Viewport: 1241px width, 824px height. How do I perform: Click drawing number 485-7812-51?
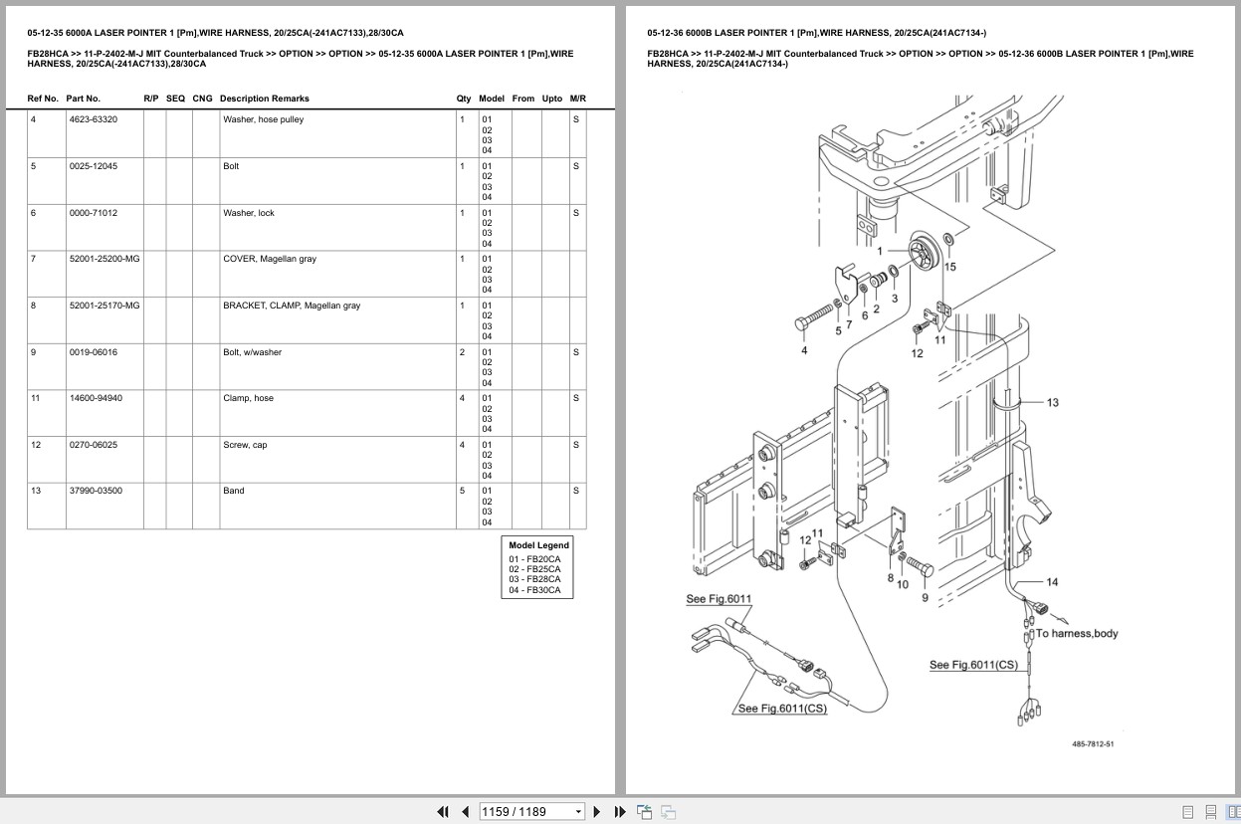pos(1093,743)
